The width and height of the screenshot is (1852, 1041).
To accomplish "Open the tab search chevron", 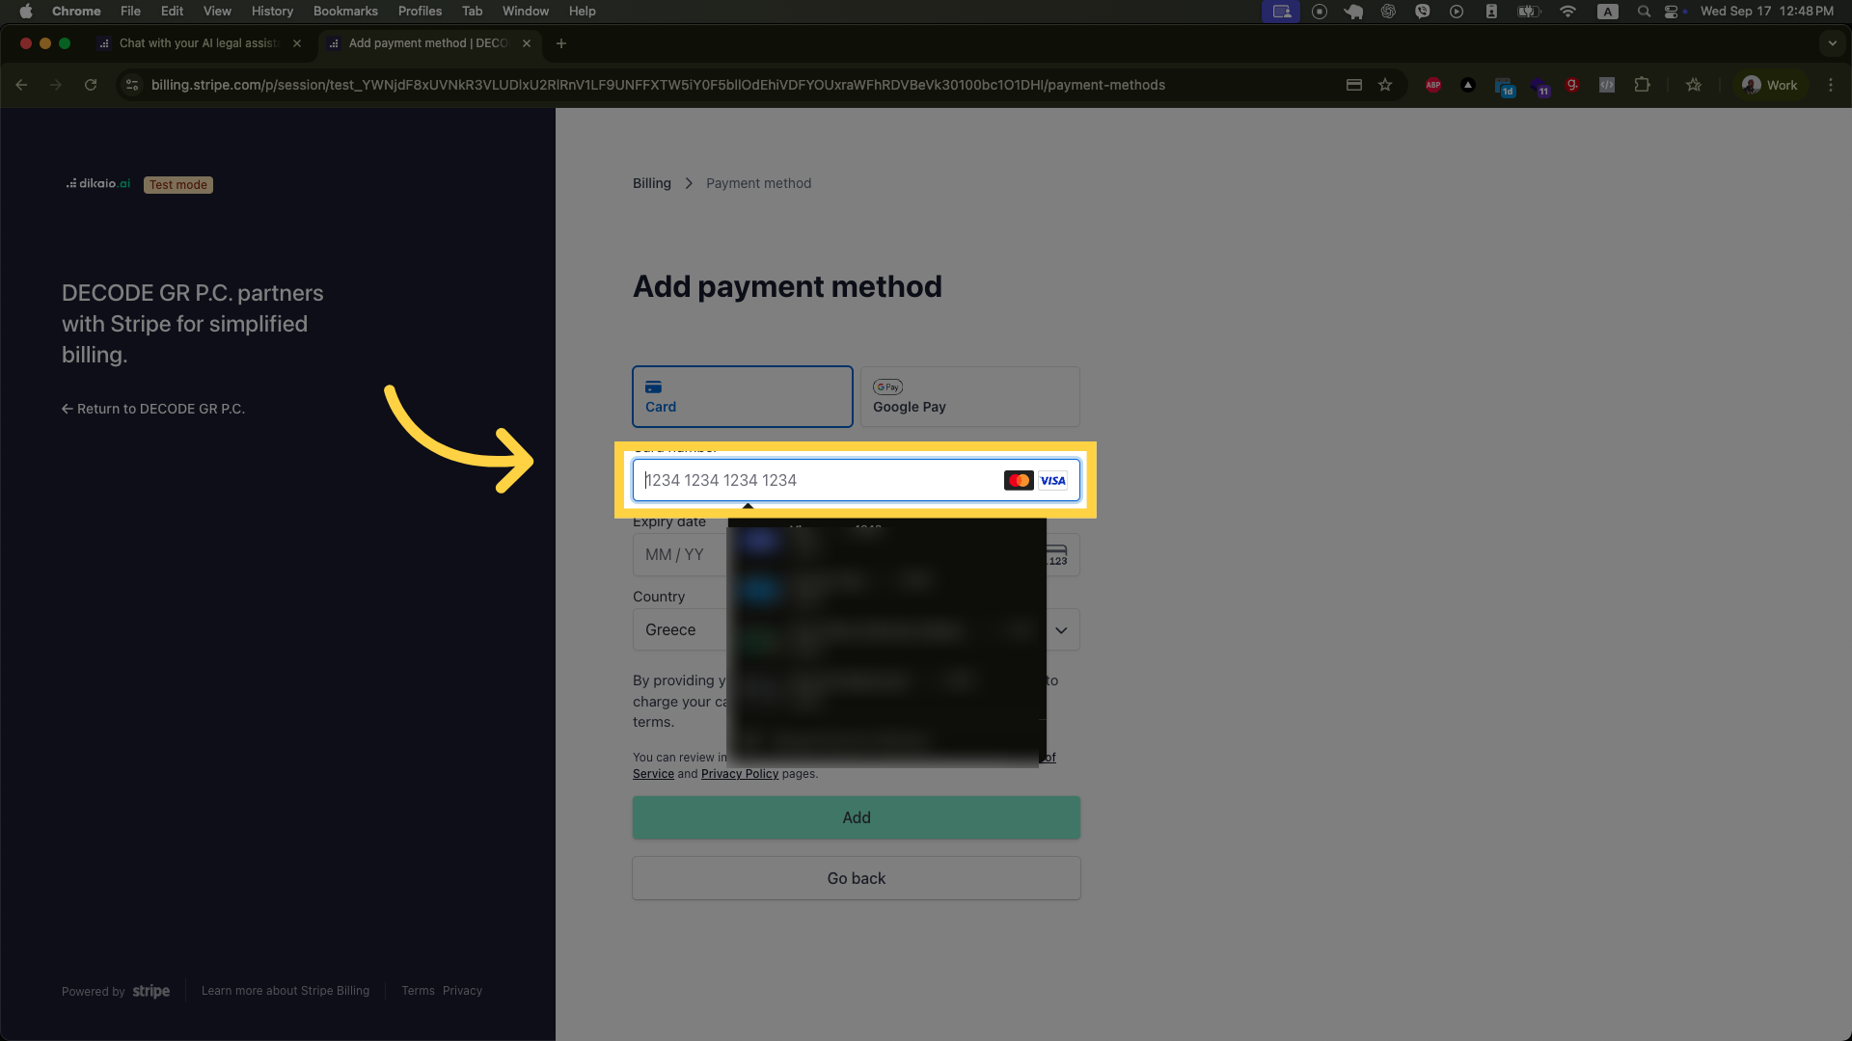I will click(1832, 43).
